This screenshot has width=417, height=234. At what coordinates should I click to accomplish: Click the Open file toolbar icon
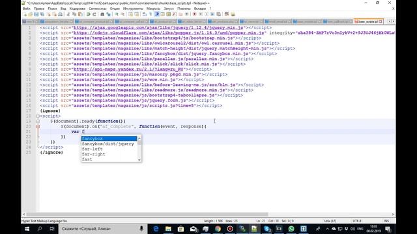click(31, 14)
